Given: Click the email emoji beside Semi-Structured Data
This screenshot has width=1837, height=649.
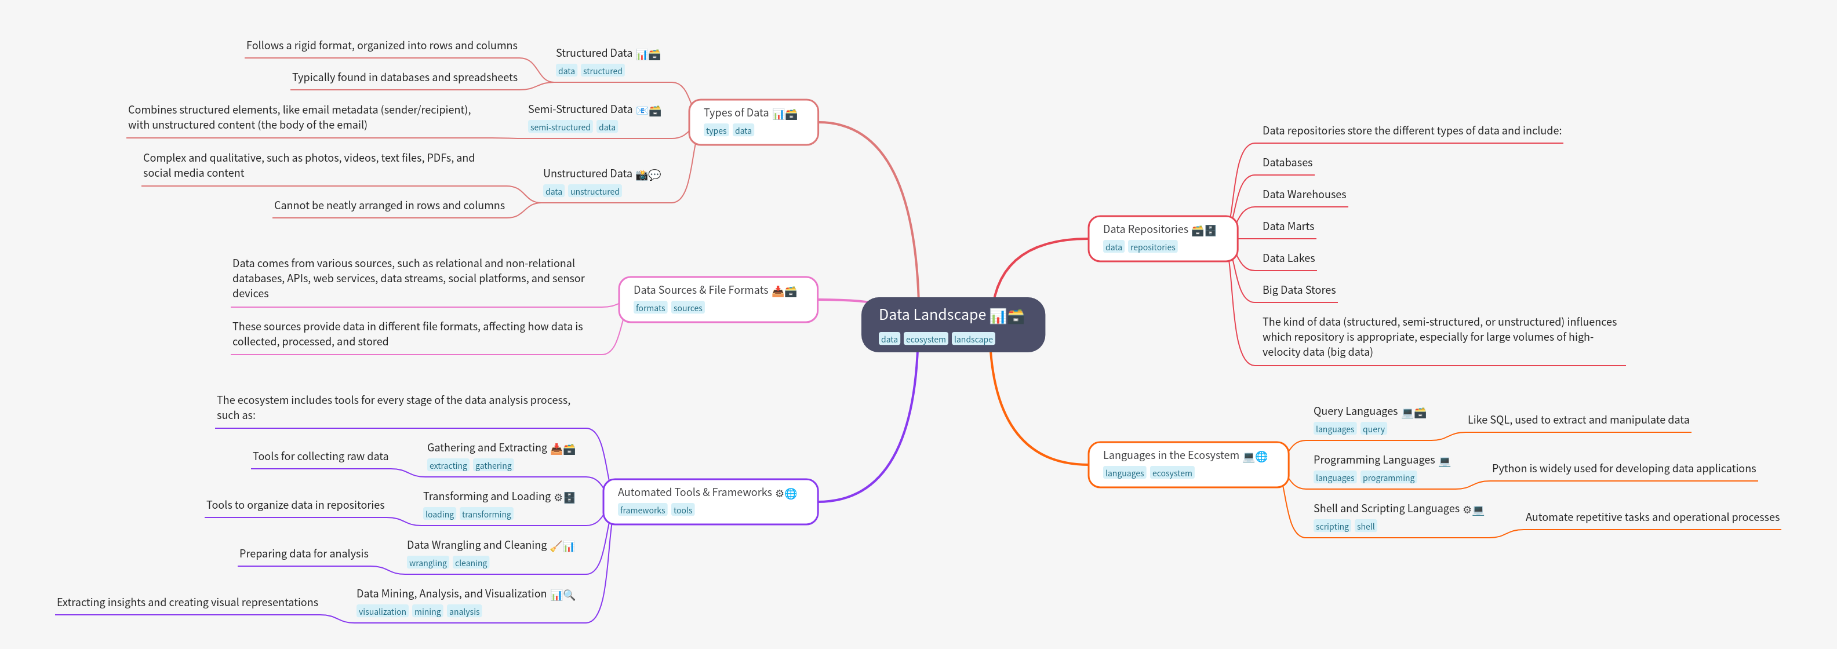Looking at the screenshot, I should (x=642, y=111).
